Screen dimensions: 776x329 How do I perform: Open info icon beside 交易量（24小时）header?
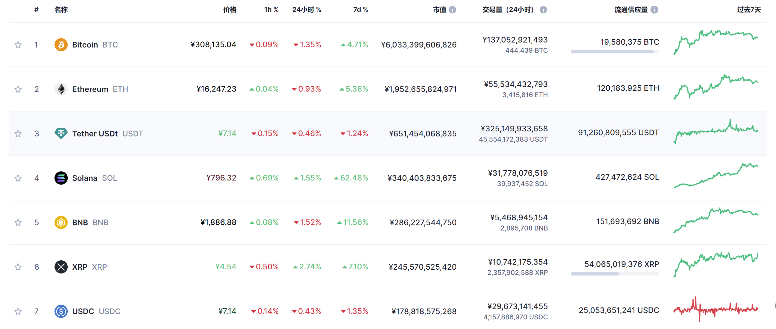pos(543,10)
